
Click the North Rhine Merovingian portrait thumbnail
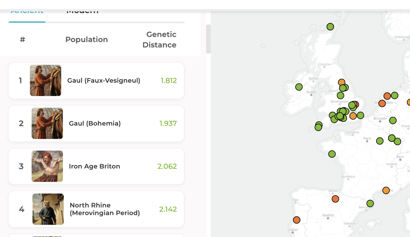coord(48,209)
